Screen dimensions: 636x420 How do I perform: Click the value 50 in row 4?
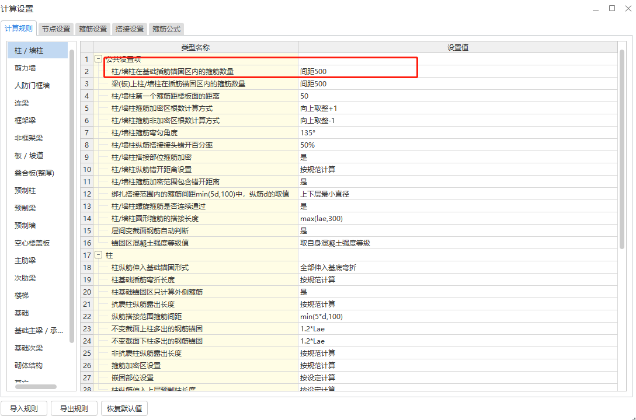pyautogui.click(x=458, y=96)
